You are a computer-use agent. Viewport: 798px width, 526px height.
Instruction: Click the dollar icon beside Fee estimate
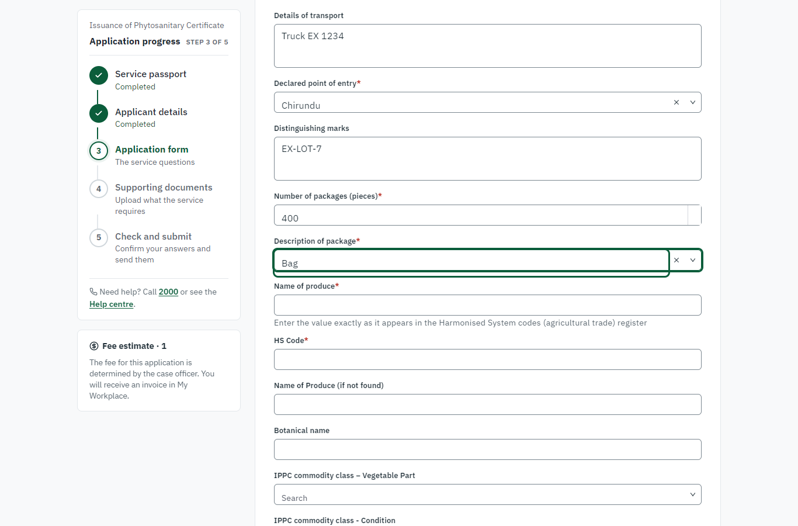pyautogui.click(x=94, y=346)
